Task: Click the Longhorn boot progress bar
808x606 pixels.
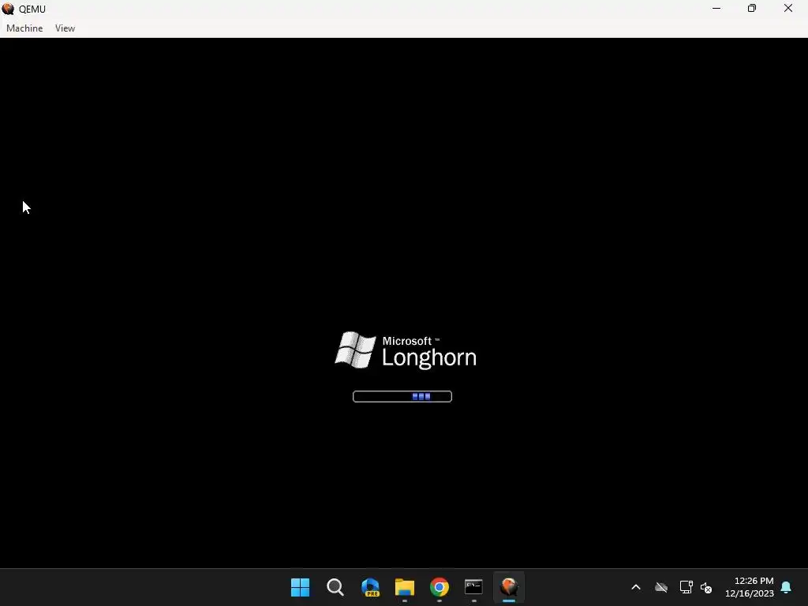Action: pyautogui.click(x=402, y=396)
